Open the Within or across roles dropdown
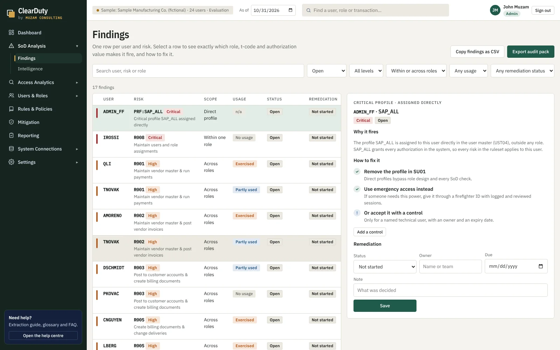Screen dimensions: 560x350 416,71
